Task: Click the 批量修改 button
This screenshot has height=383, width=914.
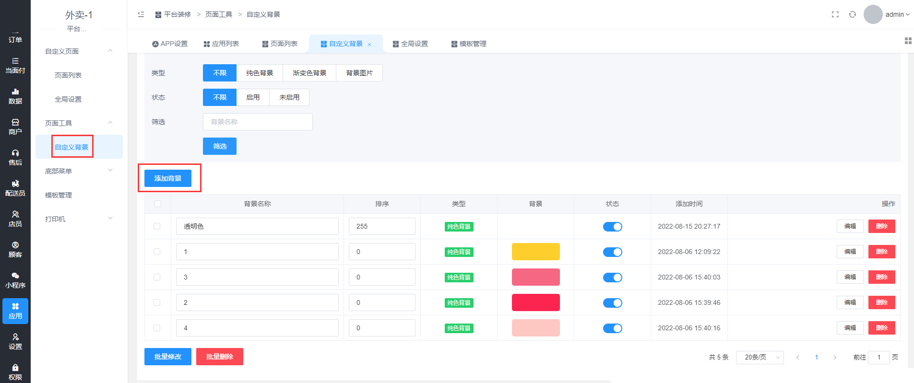Action: coord(168,357)
